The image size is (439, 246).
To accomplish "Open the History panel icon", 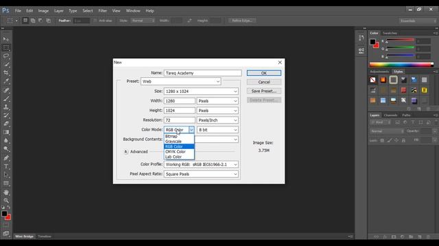I will 361,38.
